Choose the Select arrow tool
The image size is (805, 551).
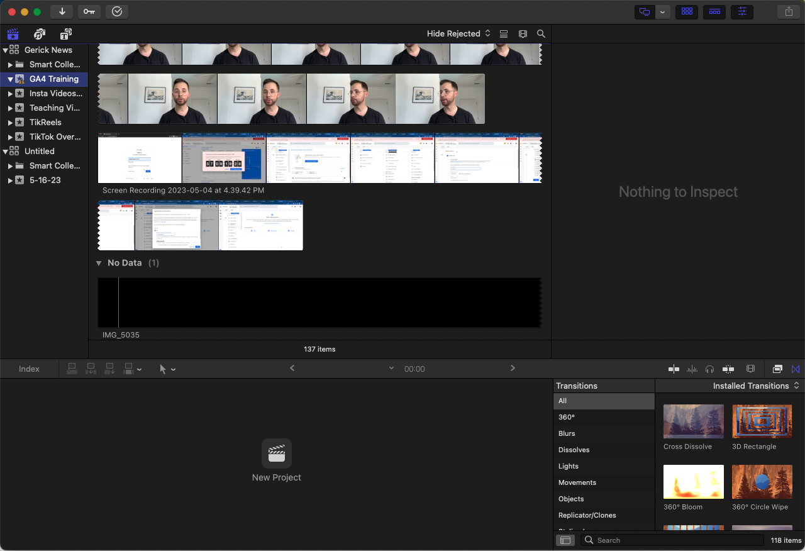click(163, 369)
